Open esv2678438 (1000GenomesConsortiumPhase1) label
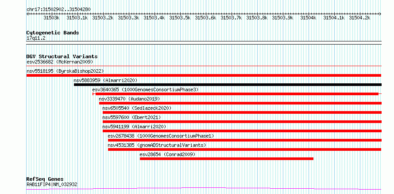394x194 pixels. [161, 136]
